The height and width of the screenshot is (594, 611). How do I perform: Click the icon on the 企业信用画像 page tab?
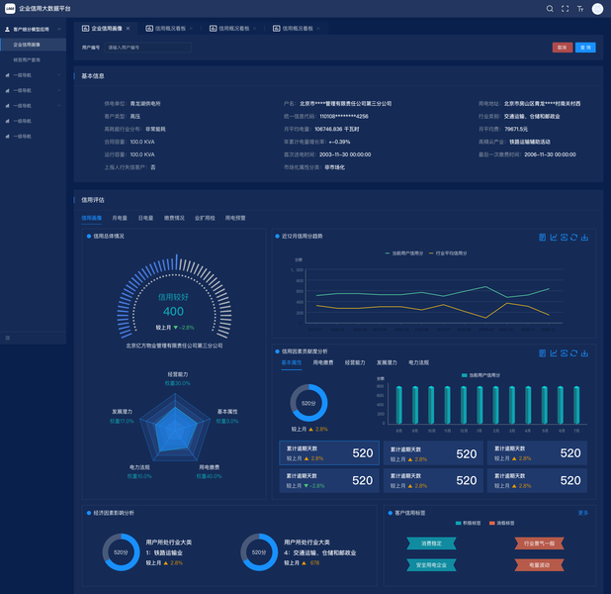pos(85,28)
